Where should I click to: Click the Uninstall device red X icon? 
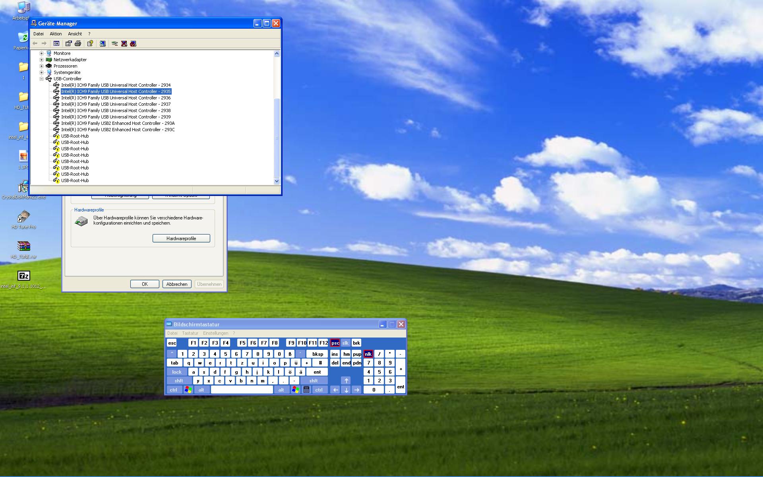pyautogui.click(x=124, y=43)
